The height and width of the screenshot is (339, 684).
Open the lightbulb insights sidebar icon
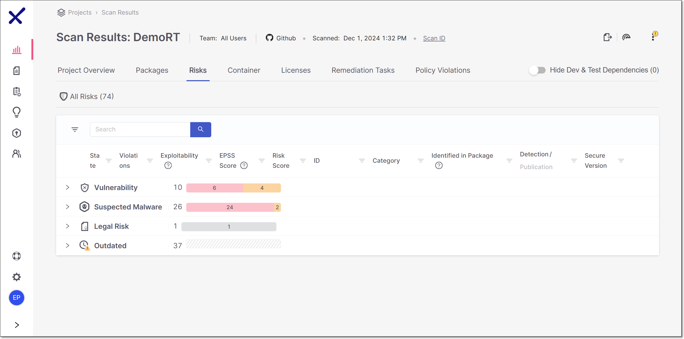[x=16, y=112]
